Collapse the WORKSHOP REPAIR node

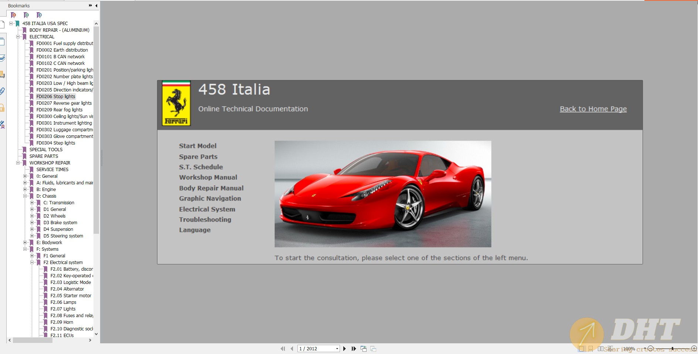18,163
